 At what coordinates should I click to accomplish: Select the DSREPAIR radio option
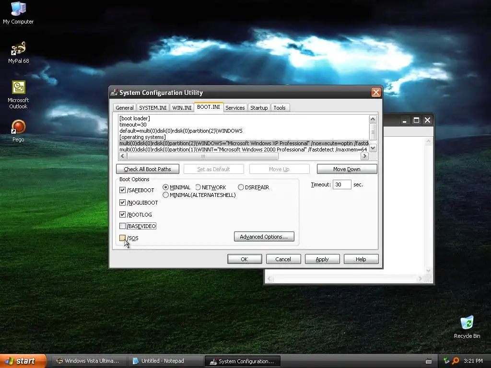[241, 187]
